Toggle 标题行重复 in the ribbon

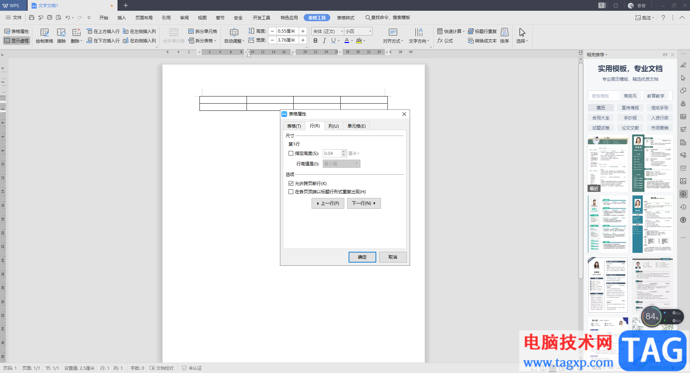(482, 32)
